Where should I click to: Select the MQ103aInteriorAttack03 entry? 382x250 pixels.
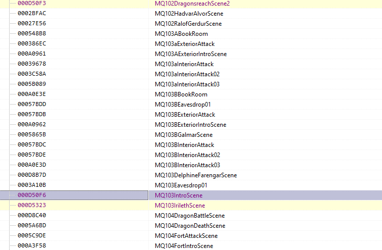coord(187,84)
